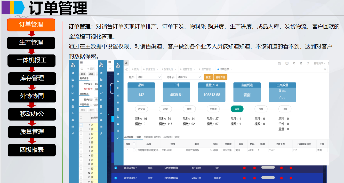Click the notification bell icon in header
The width and height of the screenshot is (344, 183).
click(x=308, y=63)
